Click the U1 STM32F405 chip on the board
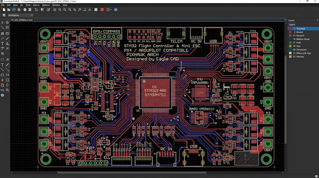Viewport: 319px width, 178px height. pyautogui.click(x=155, y=93)
